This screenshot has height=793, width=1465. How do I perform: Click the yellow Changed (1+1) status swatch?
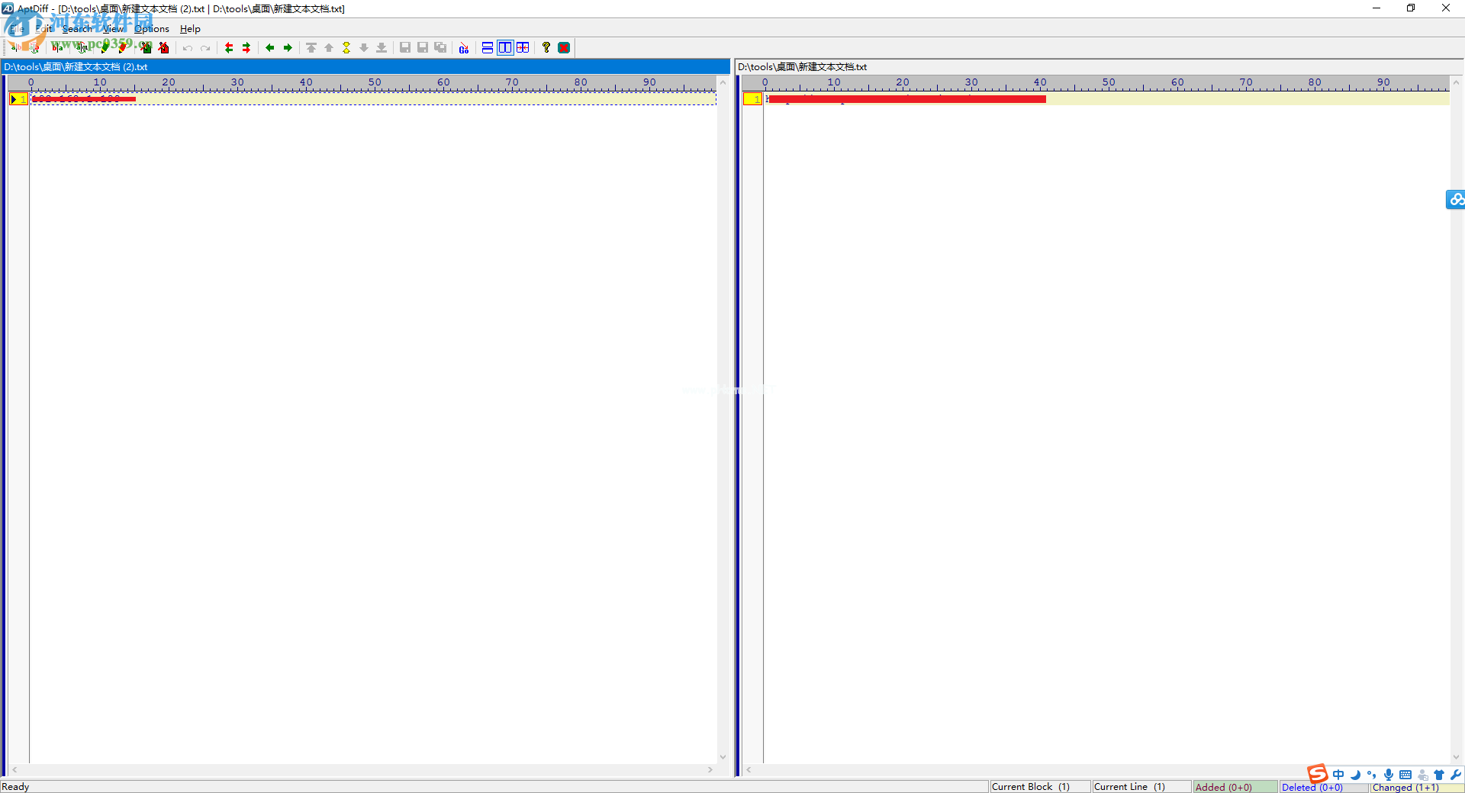1416,787
